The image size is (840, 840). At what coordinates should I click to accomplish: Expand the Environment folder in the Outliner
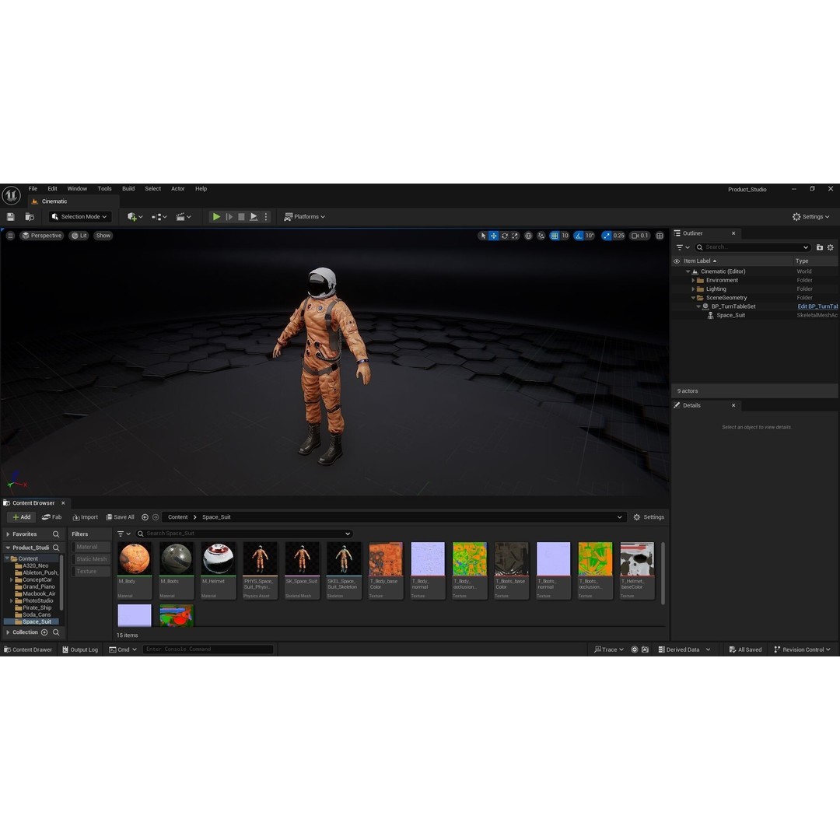coord(693,280)
